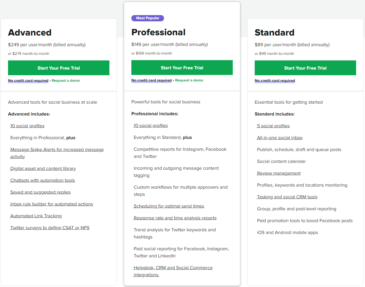This screenshot has width=365, height=287.
Task: Click 'Scheduling for optimal send times'
Action: 169,206
